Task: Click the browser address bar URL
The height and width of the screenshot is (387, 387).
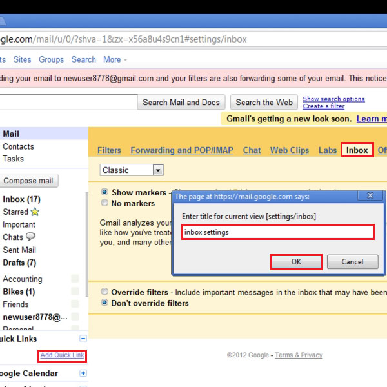Action: pos(123,39)
